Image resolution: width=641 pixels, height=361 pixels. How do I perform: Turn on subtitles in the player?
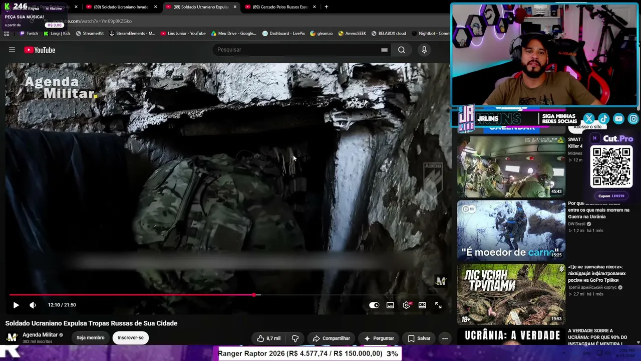(390, 305)
